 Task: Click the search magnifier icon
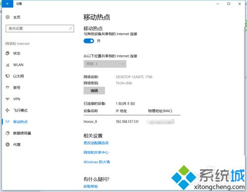71,29
